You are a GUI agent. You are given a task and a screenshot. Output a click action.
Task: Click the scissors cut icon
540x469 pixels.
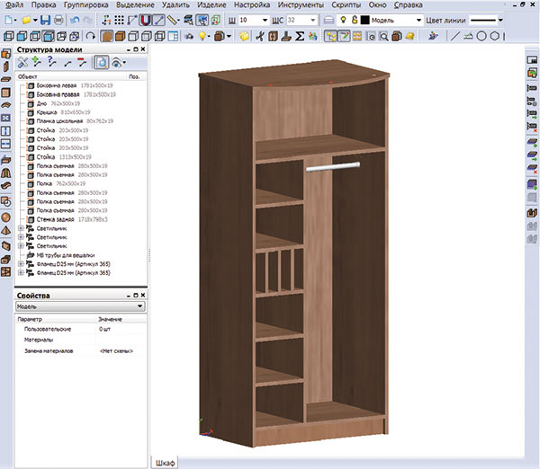click(259, 37)
